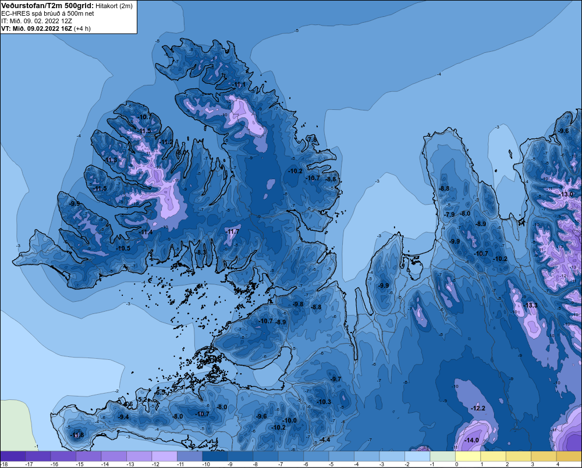The width and height of the screenshot is (582, 468).
Task: Click the '-10' legend scale label
Action: [205, 465]
